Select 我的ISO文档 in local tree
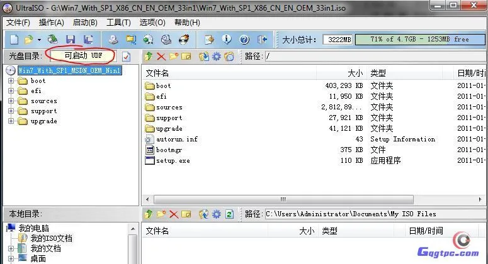 coord(51,238)
